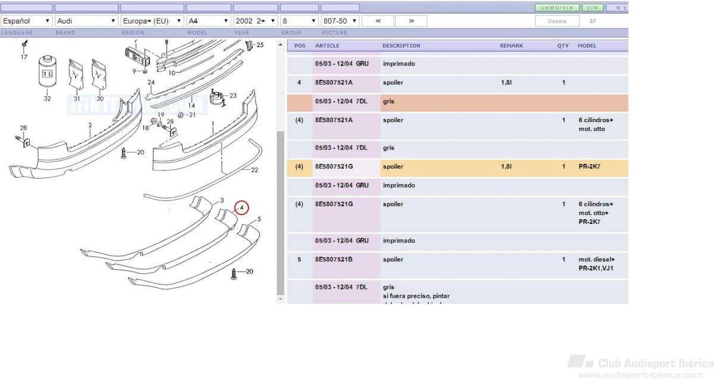Screen dimensions: 715x380
Task: Click the ARTICLE column header
Action: (327, 46)
